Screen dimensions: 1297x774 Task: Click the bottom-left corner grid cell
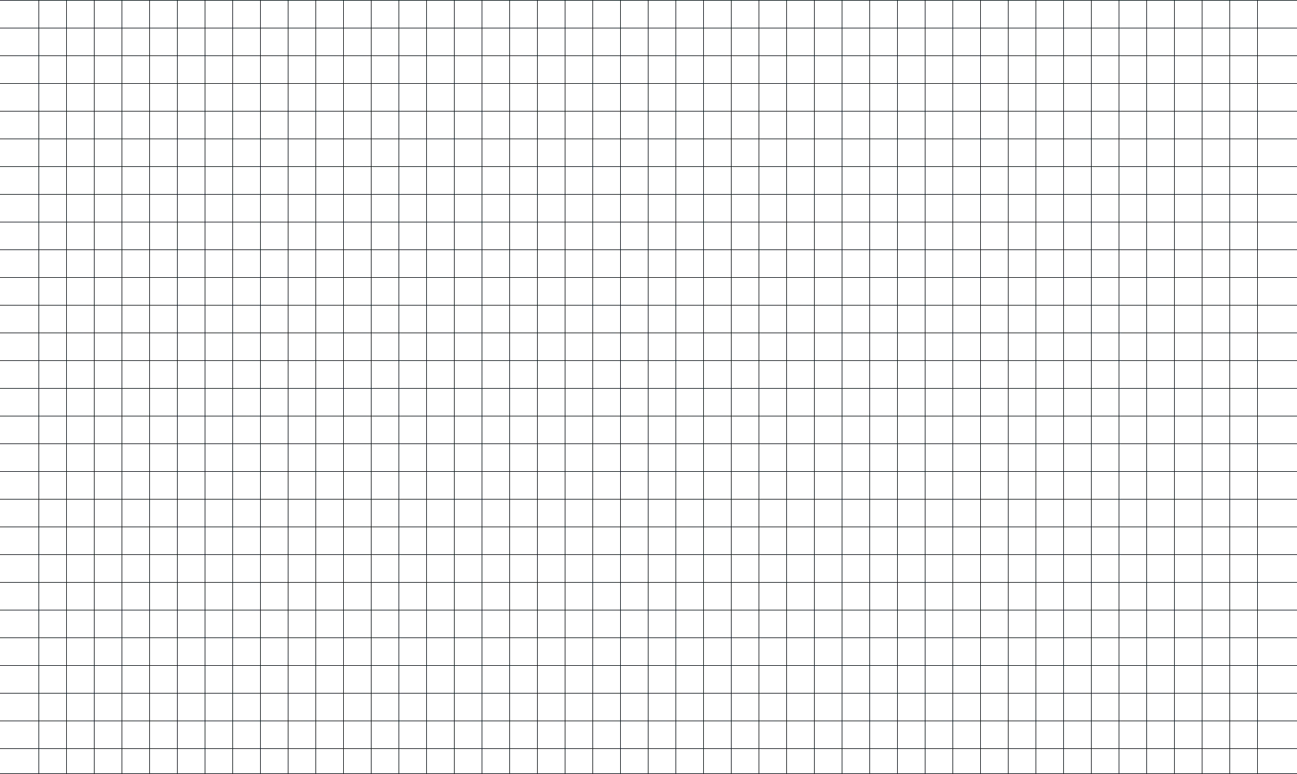point(19,762)
